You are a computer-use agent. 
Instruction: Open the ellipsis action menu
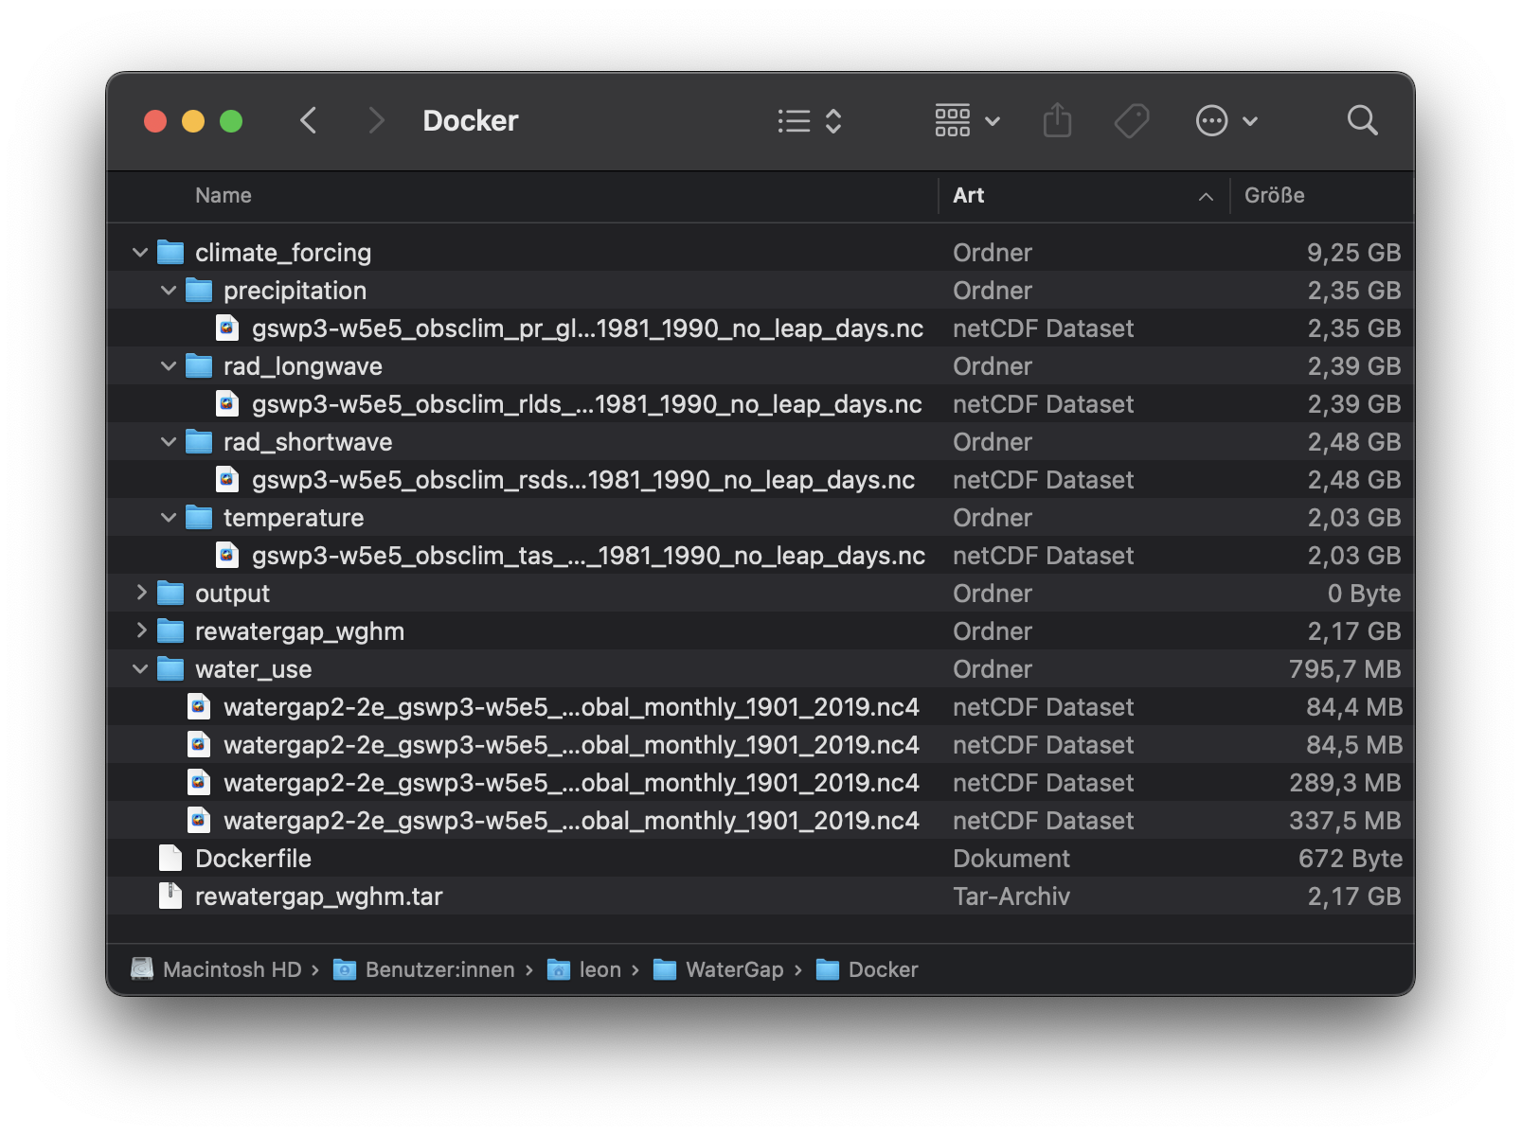1226,120
